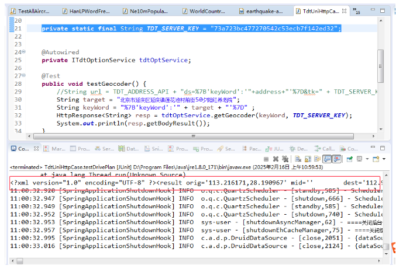Toggle console Word Wrap
The height and width of the screenshot is (269, 396).
click(317, 159)
